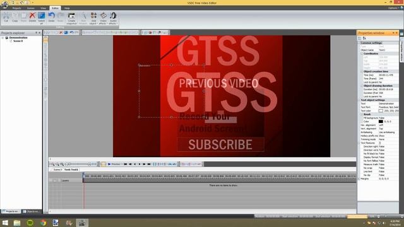The width and height of the screenshot is (404, 227).
Task: Open the Audio effects menu
Action: click(x=113, y=18)
